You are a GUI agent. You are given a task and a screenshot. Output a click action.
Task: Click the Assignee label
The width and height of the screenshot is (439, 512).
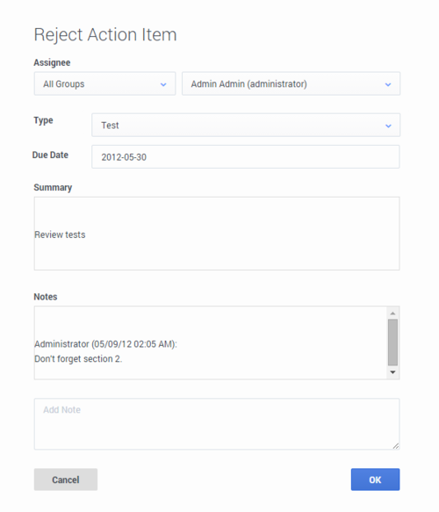pyautogui.click(x=52, y=62)
